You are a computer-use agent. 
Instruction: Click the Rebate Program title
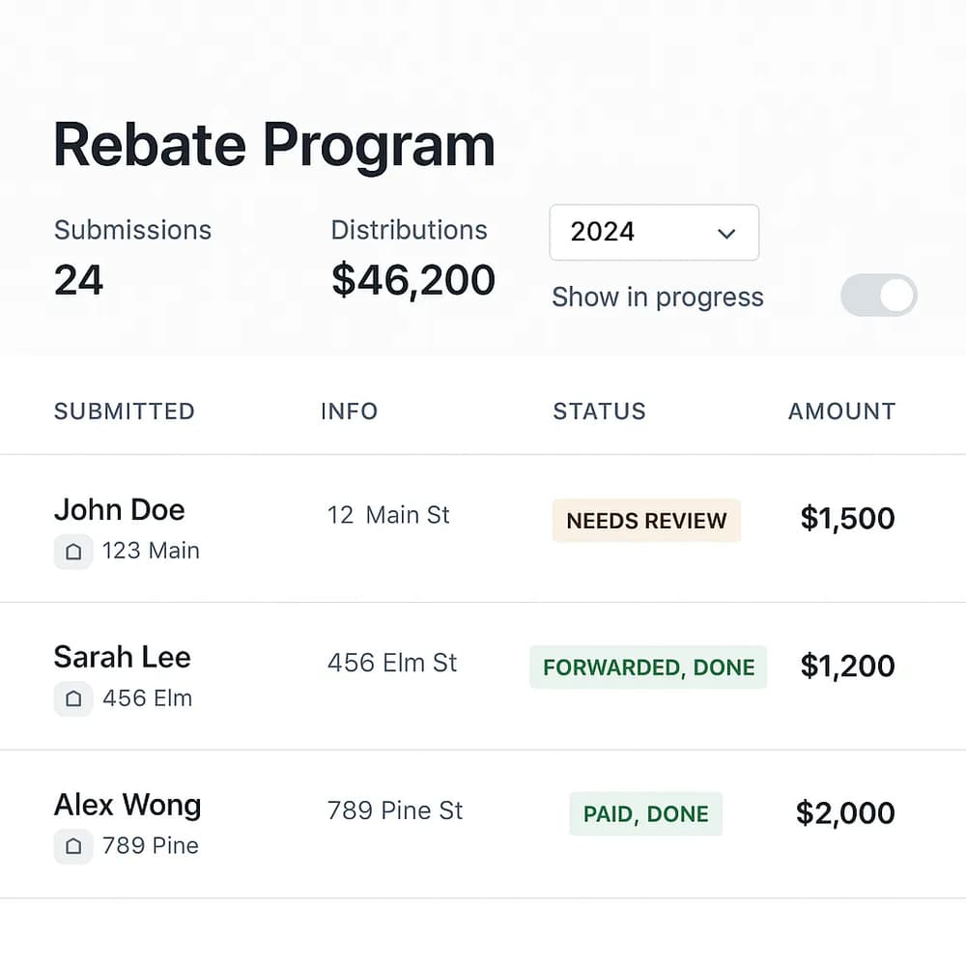[273, 144]
